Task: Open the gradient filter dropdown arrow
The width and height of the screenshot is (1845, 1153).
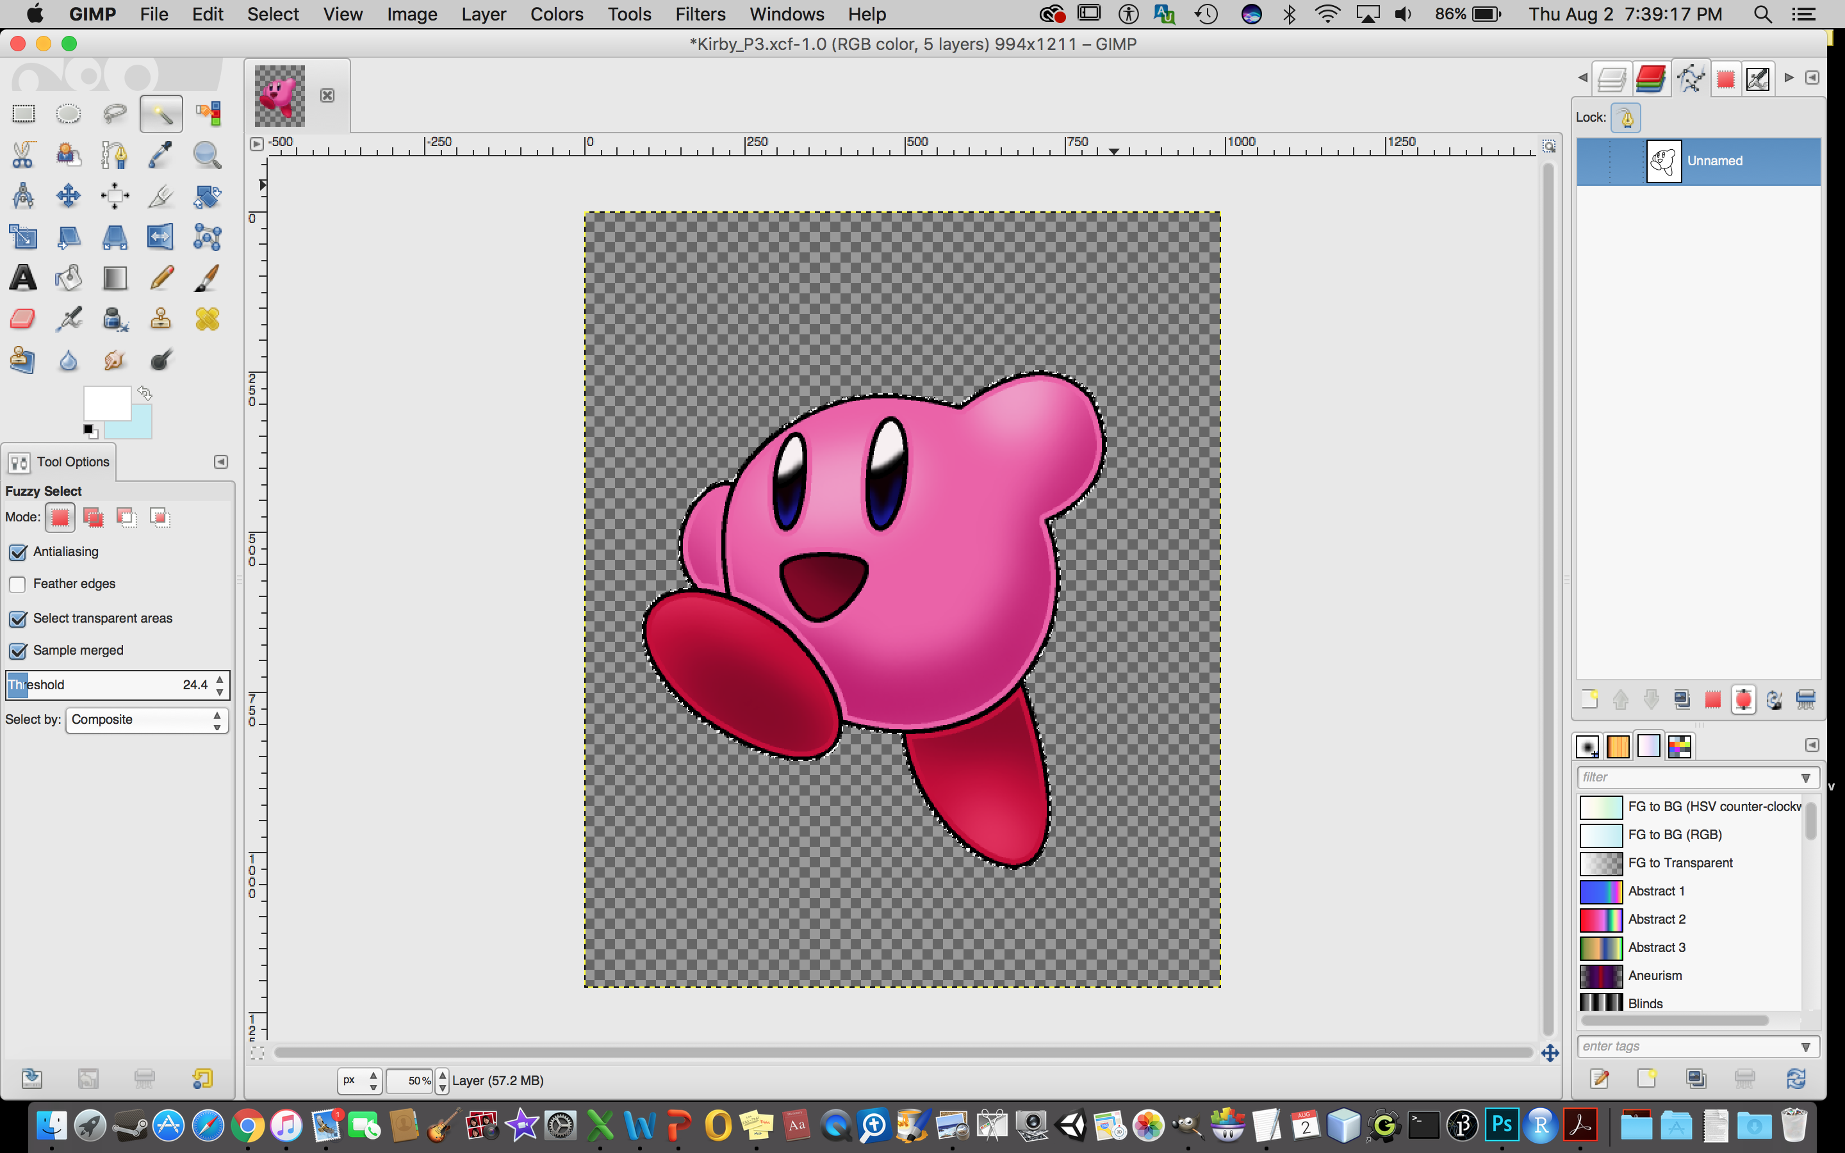Action: pos(1805,778)
